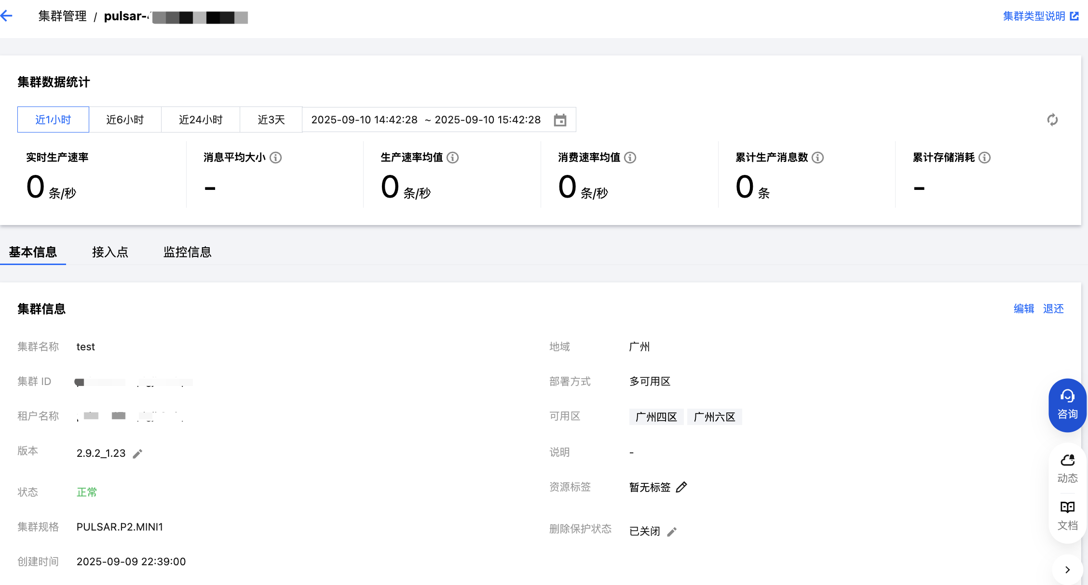The image size is (1088, 585).
Task: Select the 近1小时 time range
Action: (x=53, y=120)
